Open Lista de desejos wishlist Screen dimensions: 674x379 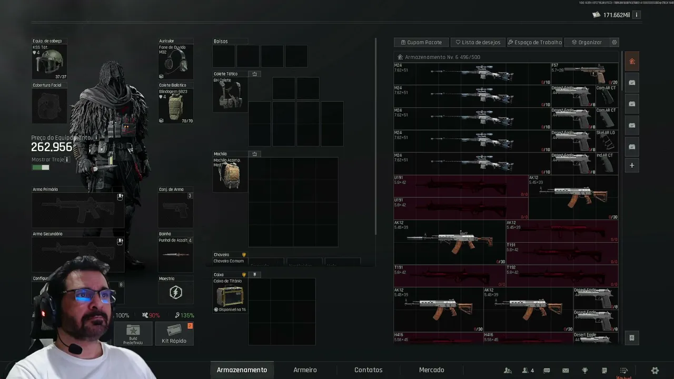pos(478,42)
